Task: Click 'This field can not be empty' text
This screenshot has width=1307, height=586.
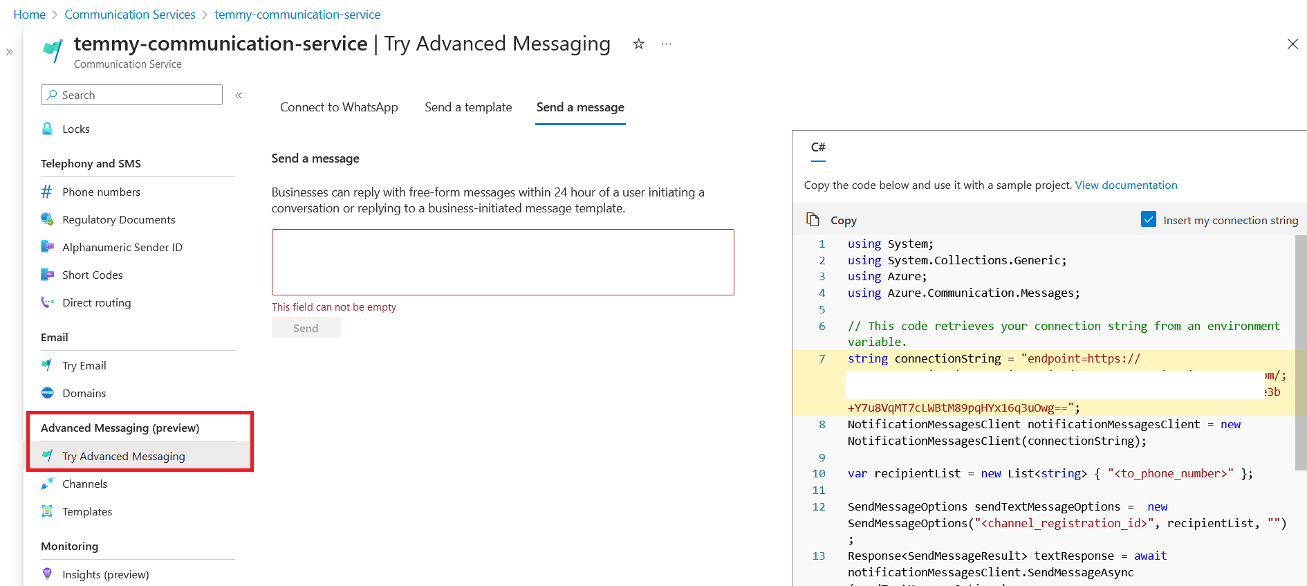Action: (334, 306)
